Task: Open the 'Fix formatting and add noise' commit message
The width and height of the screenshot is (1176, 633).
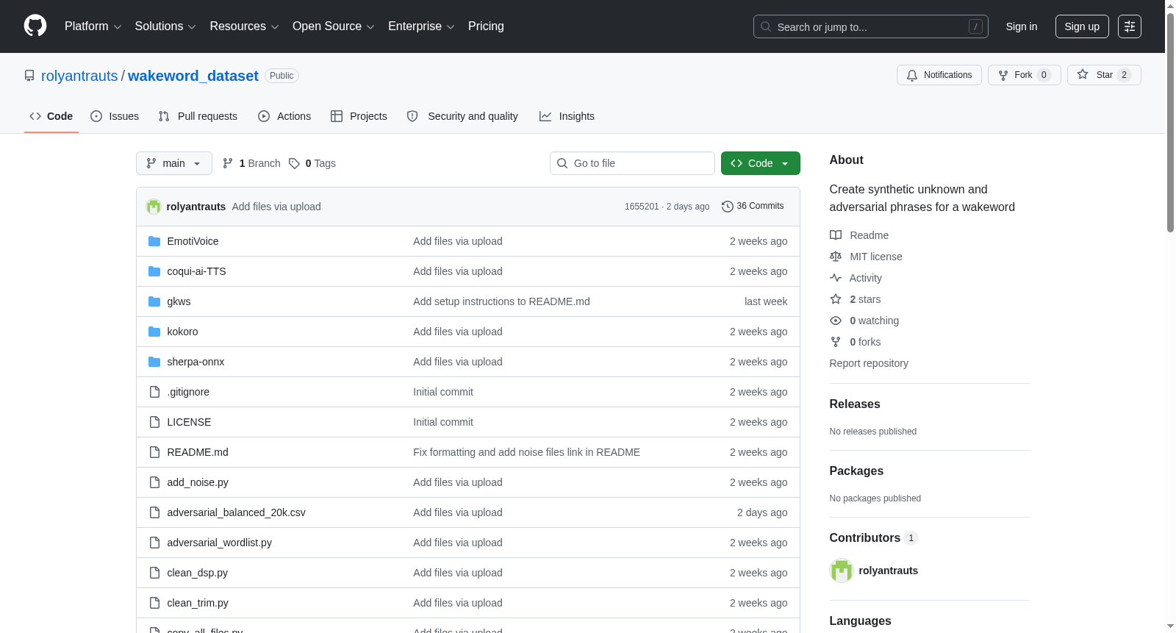Action: click(526, 452)
